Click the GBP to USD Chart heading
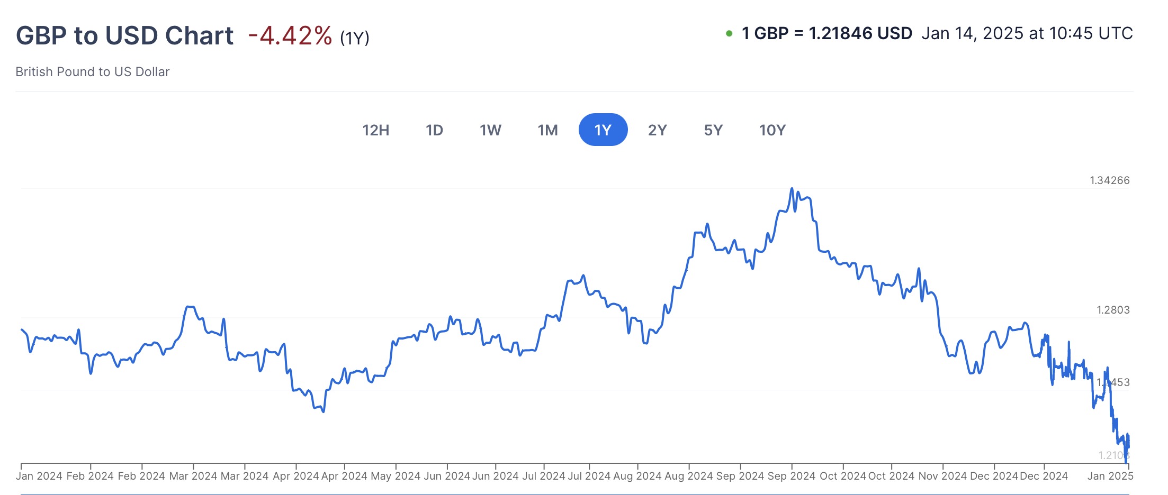 pos(125,36)
